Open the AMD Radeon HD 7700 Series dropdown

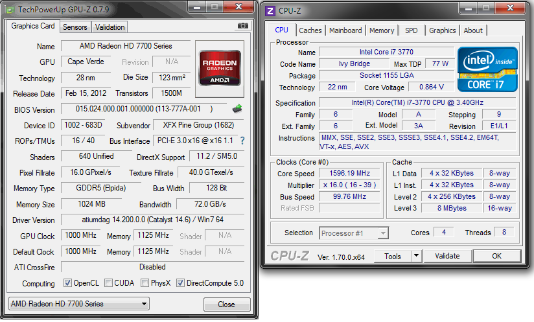pos(78,304)
